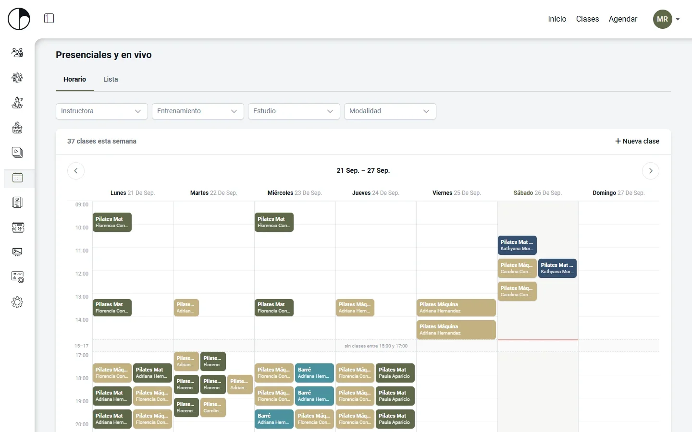
Task: Go to previous week arrow
Action: click(76, 171)
